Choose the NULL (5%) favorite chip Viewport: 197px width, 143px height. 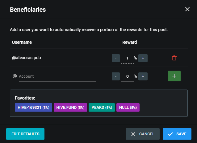point(128,108)
